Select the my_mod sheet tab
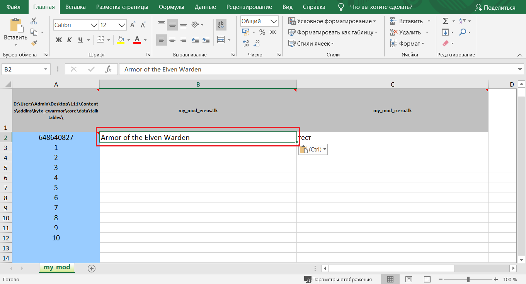 coord(57,267)
